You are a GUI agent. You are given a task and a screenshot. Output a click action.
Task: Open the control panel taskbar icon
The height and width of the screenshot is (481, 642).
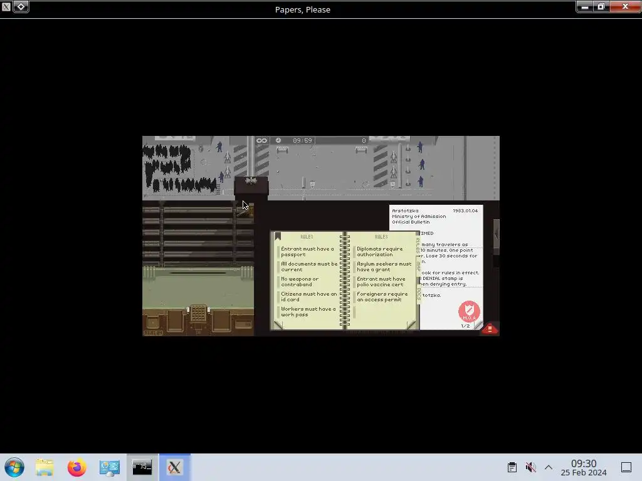pyautogui.click(x=109, y=467)
